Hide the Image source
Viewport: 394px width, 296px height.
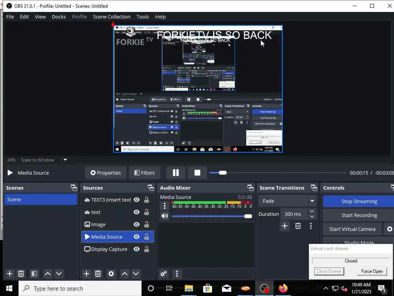tap(137, 224)
